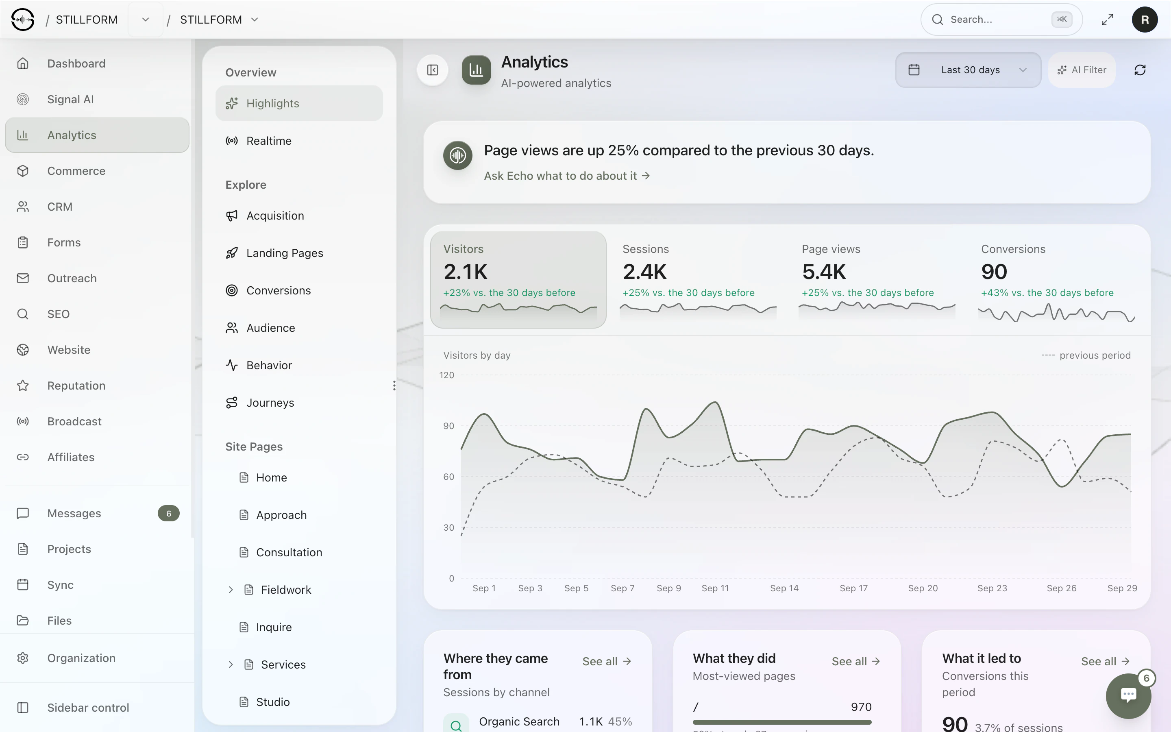This screenshot has width=1171, height=732.
Task: Open the Outreach mail section
Action: (97, 279)
